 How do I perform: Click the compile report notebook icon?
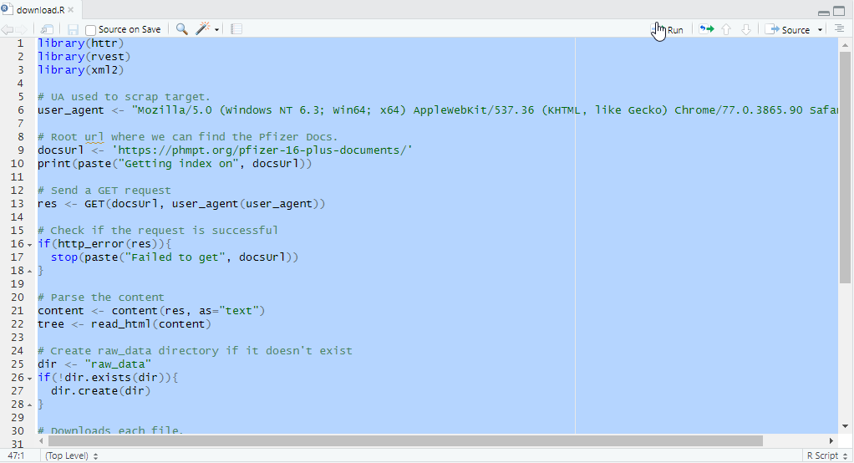(x=236, y=29)
